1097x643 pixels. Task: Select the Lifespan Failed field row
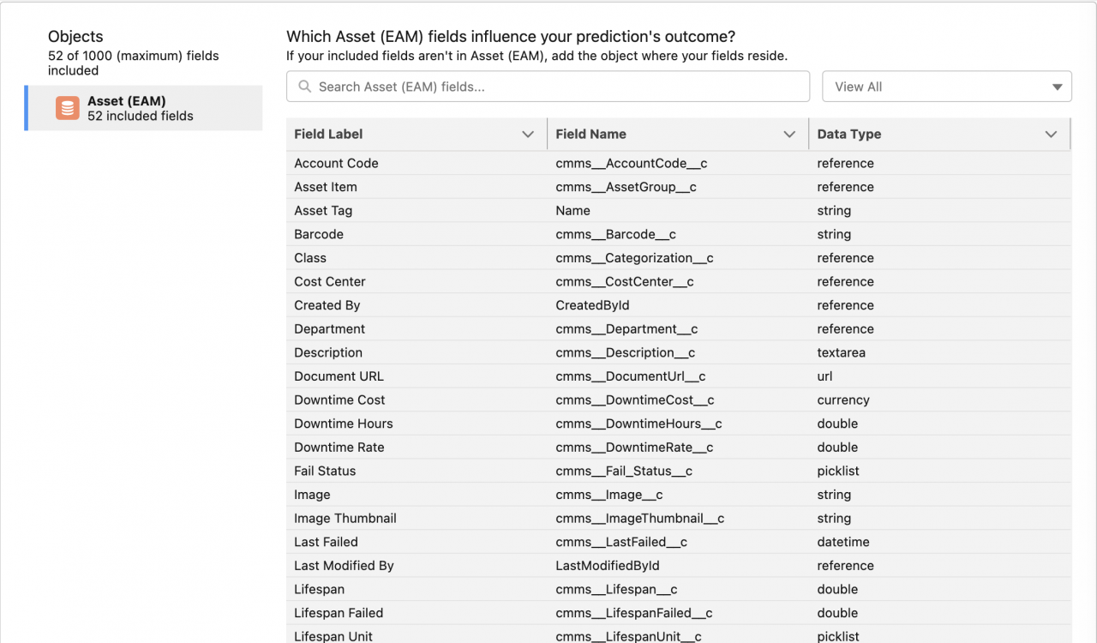click(679, 613)
